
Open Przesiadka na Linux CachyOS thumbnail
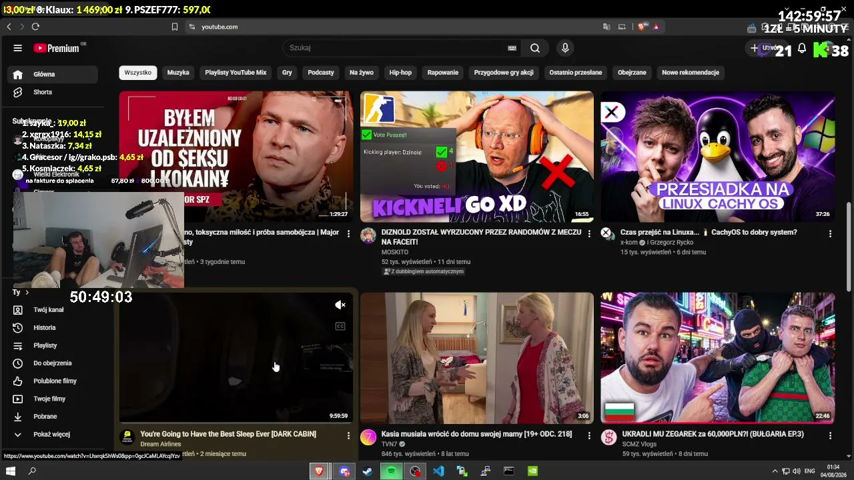718,157
